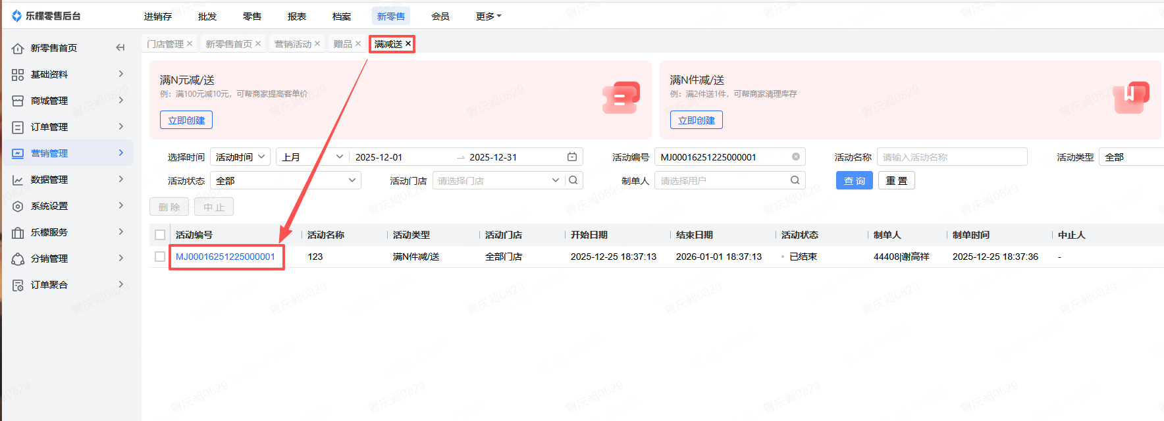Open the 新零售 top menu
Viewport: 1164px width, 421px height.
391,16
